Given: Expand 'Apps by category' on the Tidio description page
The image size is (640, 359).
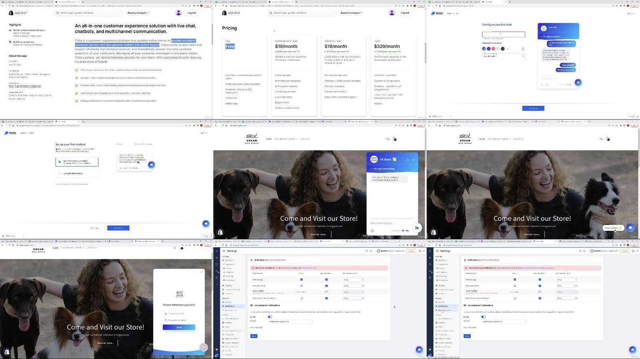Looking at the screenshot, I should click(138, 13).
